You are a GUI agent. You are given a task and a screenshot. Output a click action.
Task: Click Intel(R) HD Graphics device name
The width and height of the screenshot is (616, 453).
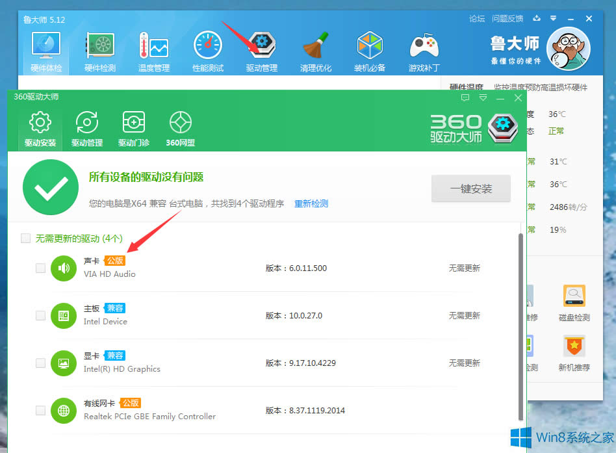tap(122, 369)
